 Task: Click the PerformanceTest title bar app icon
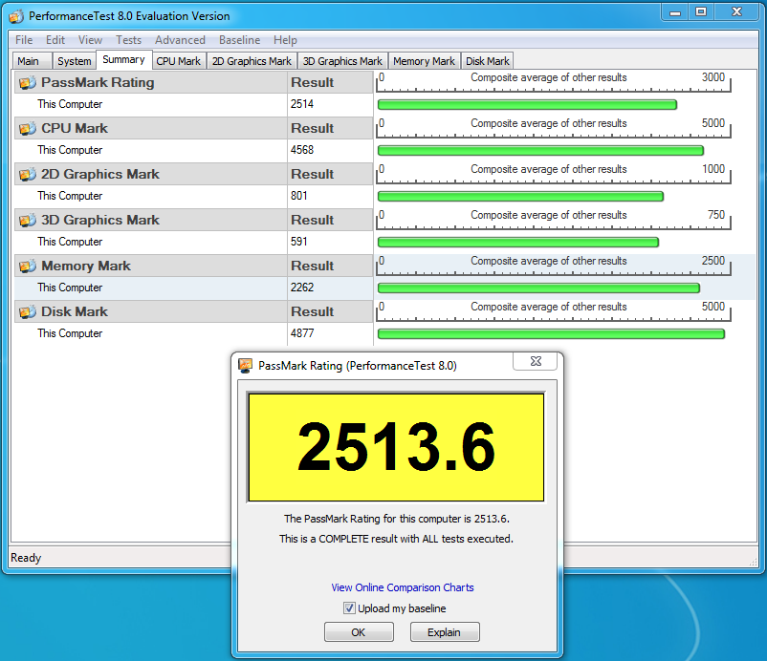tap(16, 16)
